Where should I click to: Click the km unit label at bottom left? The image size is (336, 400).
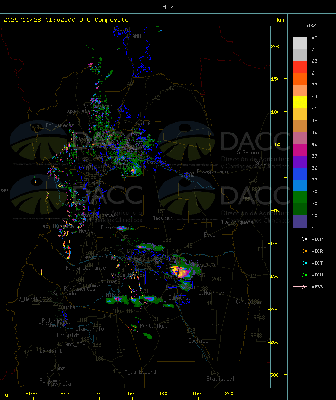point(7,395)
